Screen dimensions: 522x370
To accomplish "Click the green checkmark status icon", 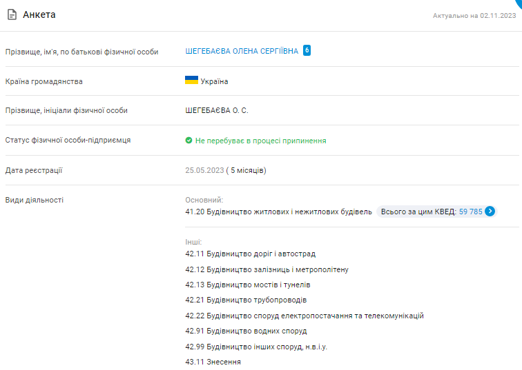I will pyautogui.click(x=188, y=141).
